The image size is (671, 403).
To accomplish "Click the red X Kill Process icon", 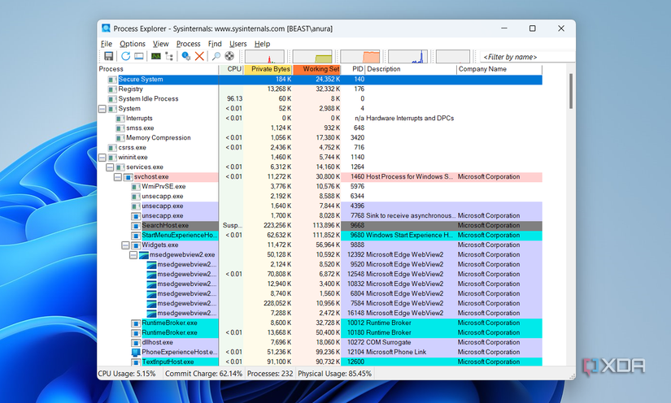I will (199, 56).
